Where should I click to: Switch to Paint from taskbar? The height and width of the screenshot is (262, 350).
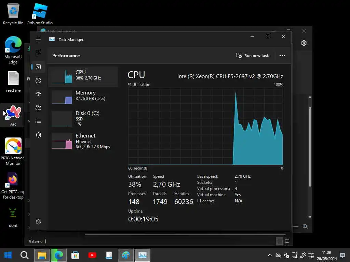[126, 255]
